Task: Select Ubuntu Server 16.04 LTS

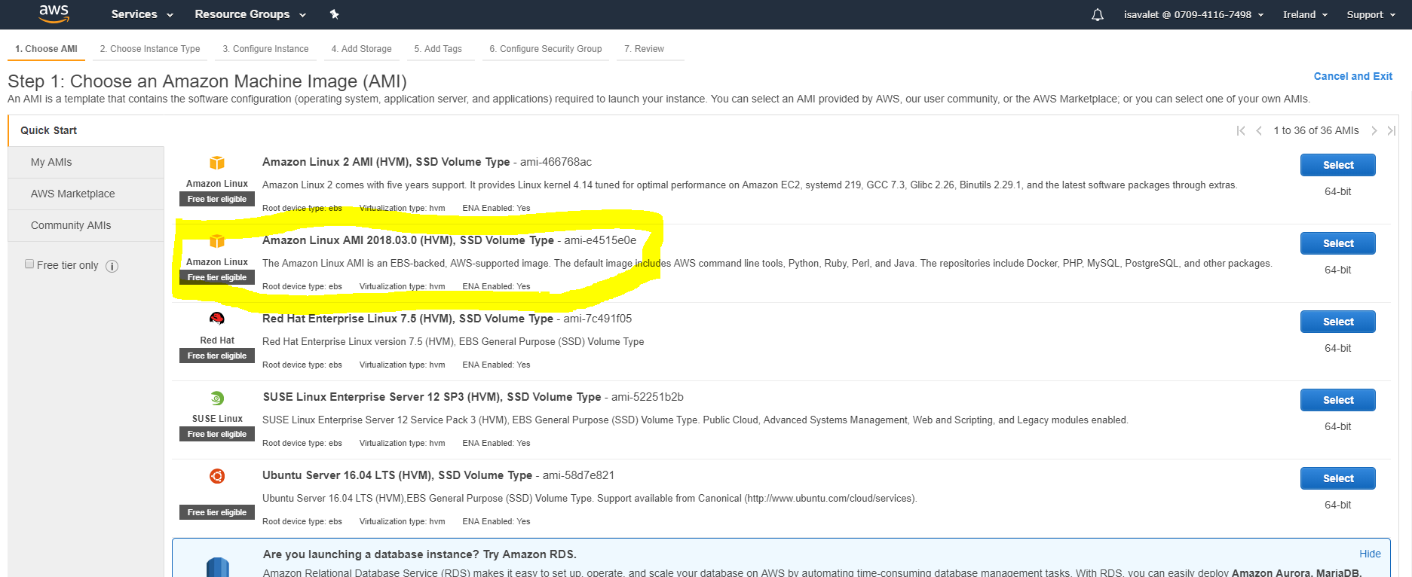Action: click(x=1337, y=478)
